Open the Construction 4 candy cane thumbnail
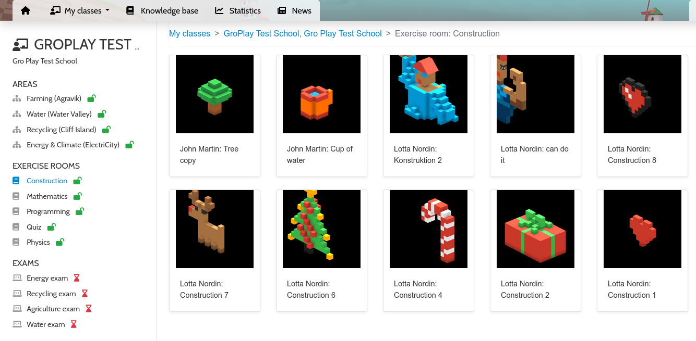Viewport: 696px width, 341px height. 428,229
